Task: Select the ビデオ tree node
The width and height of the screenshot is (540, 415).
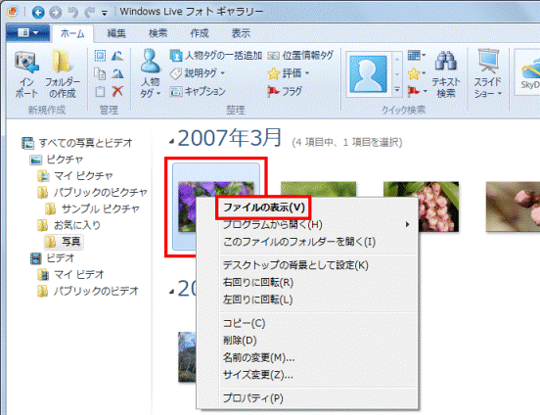Action: click(x=53, y=258)
